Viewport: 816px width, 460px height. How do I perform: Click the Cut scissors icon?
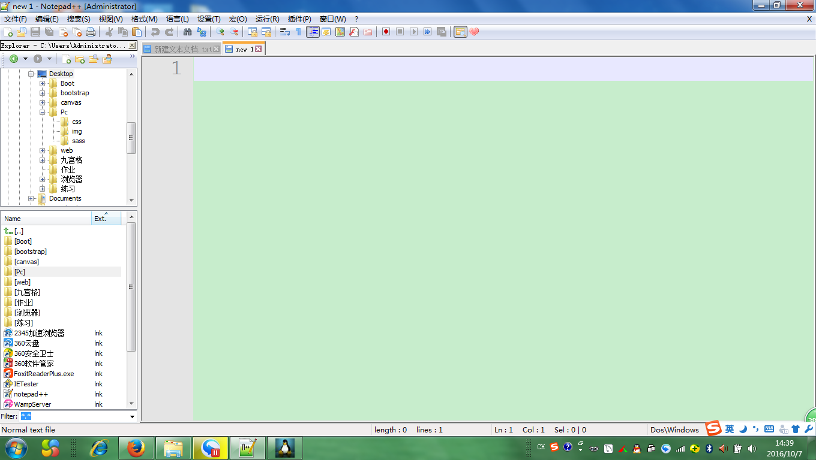[x=109, y=32]
